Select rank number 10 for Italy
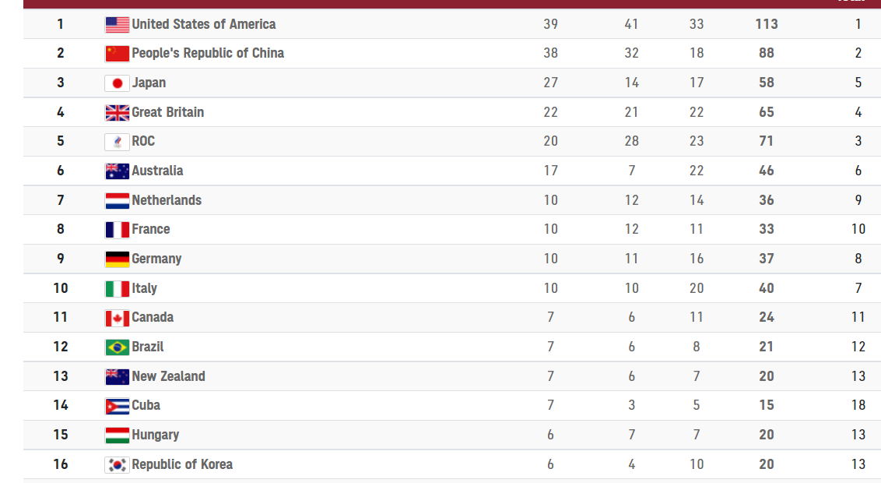This screenshot has height=483, width=881. (61, 288)
